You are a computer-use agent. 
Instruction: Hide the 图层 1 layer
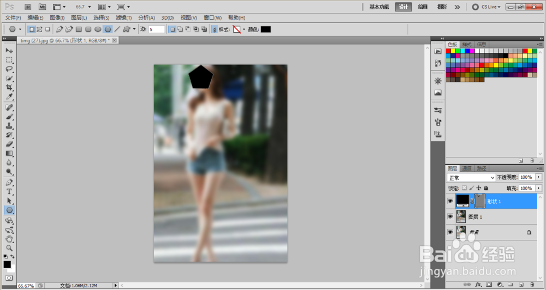click(450, 216)
